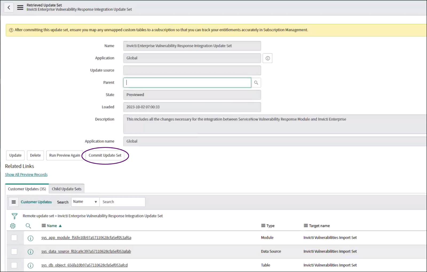Preview the sys_app_module record info icon
Image resolution: width=427 pixels, height=272 pixels.
click(x=31, y=238)
